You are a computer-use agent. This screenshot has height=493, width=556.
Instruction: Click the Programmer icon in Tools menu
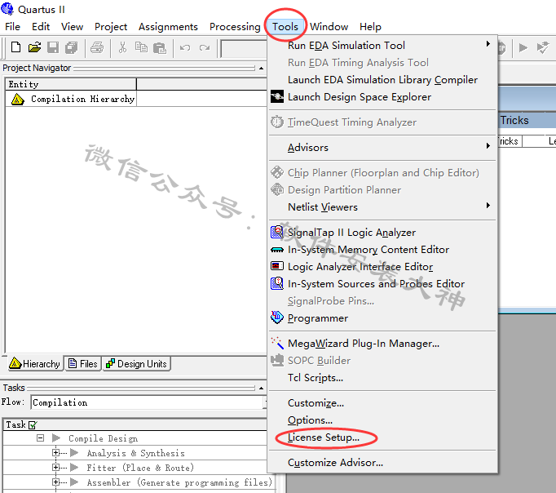tap(277, 318)
